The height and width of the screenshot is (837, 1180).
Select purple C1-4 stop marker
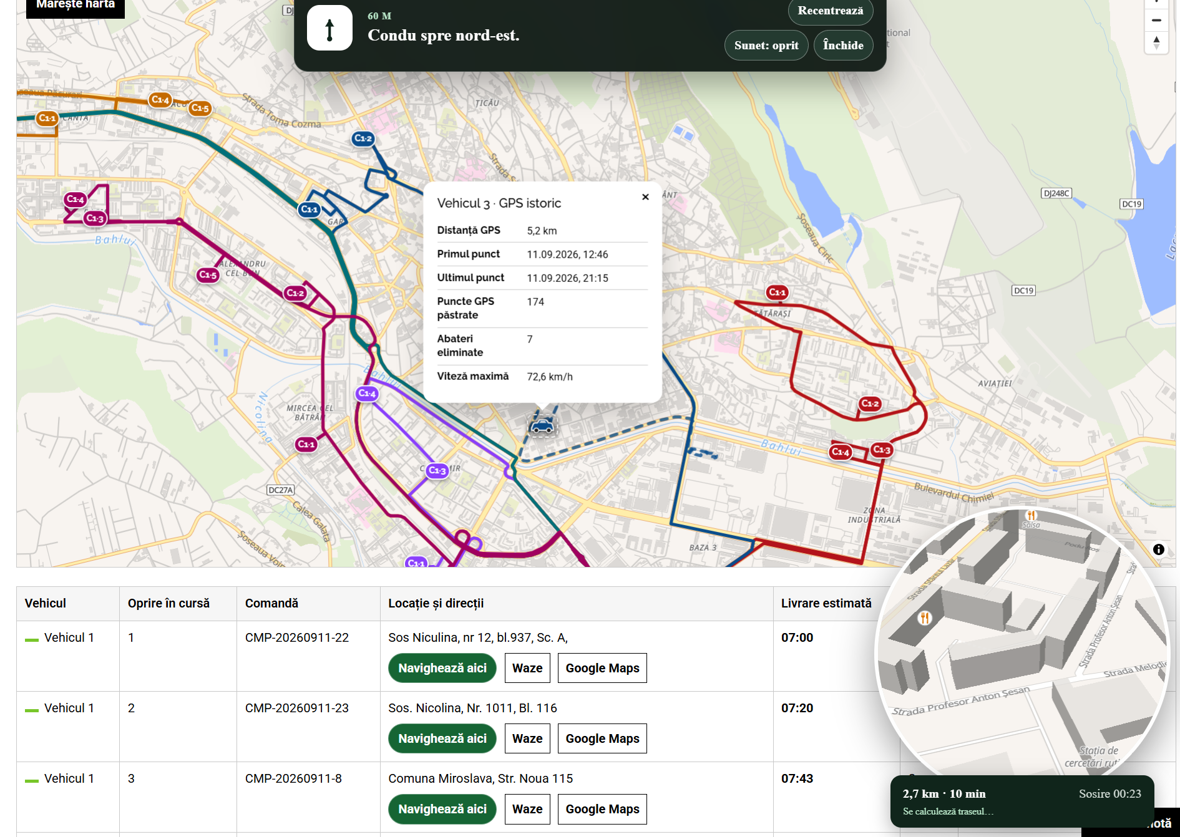point(367,393)
